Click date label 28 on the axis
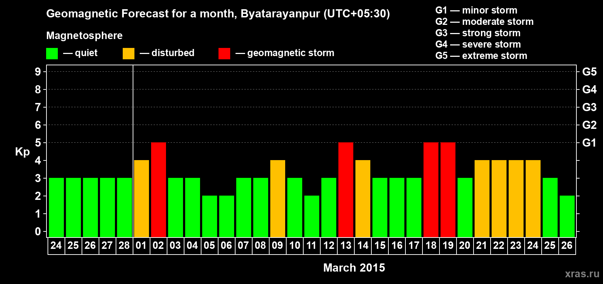The width and height of the screenshot is (603, 284). 124,246
